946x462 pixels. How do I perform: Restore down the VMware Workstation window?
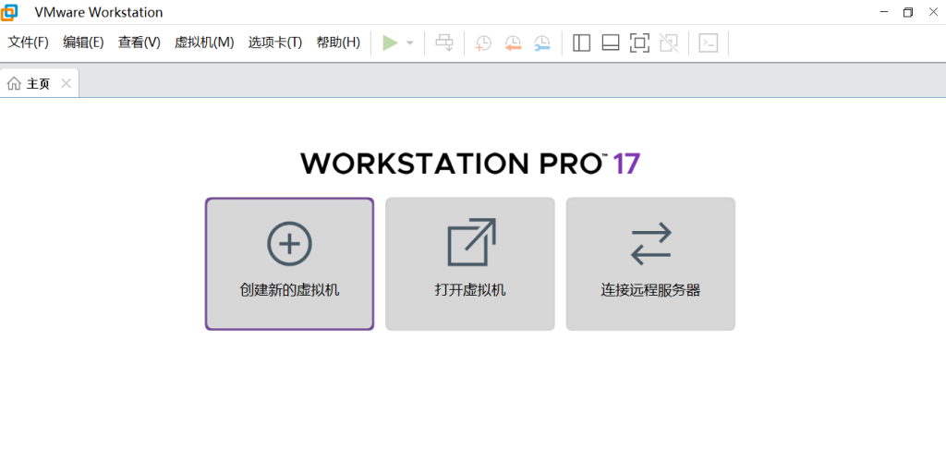[x=908, y=12]
